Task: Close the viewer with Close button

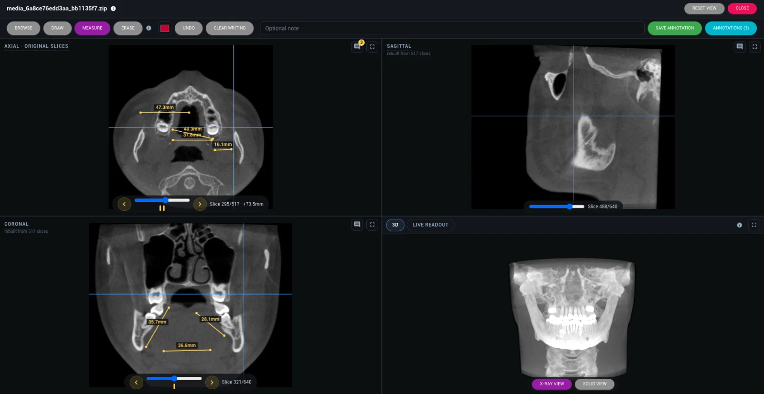Action: pyautogui.click(x=742, y=8)
